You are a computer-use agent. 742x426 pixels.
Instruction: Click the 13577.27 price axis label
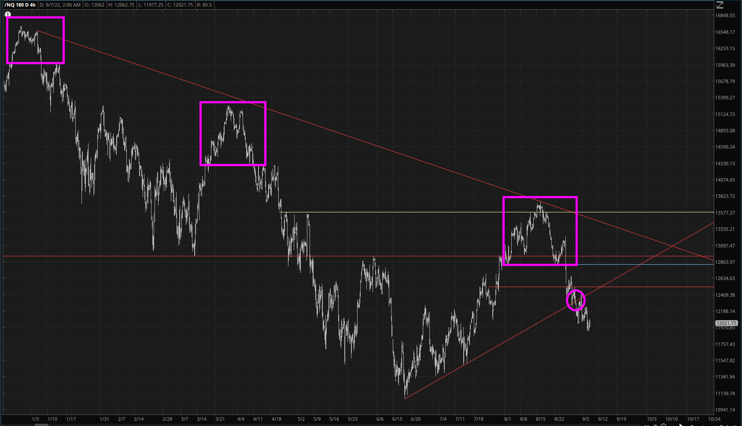coord(725,213)
